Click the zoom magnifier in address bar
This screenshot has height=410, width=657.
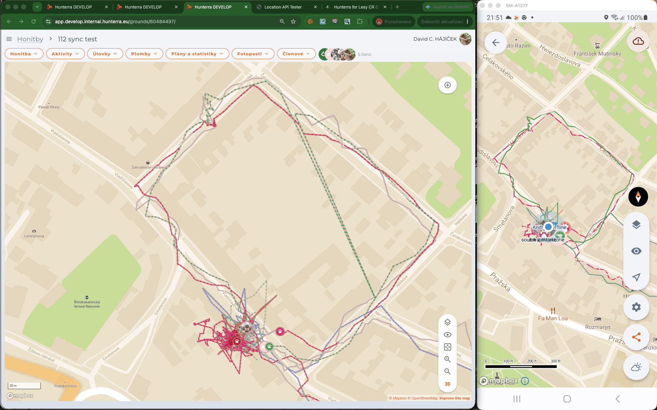282,22
